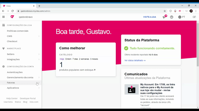Open a new browser tab
This screenshot has height=111, width=199.
(x=39, y=6)
